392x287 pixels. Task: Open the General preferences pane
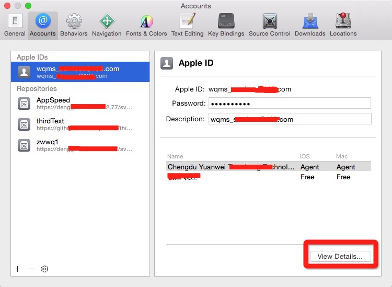tap(15, 25)
